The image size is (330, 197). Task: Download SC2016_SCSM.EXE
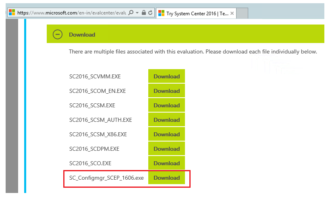point(167,105)
